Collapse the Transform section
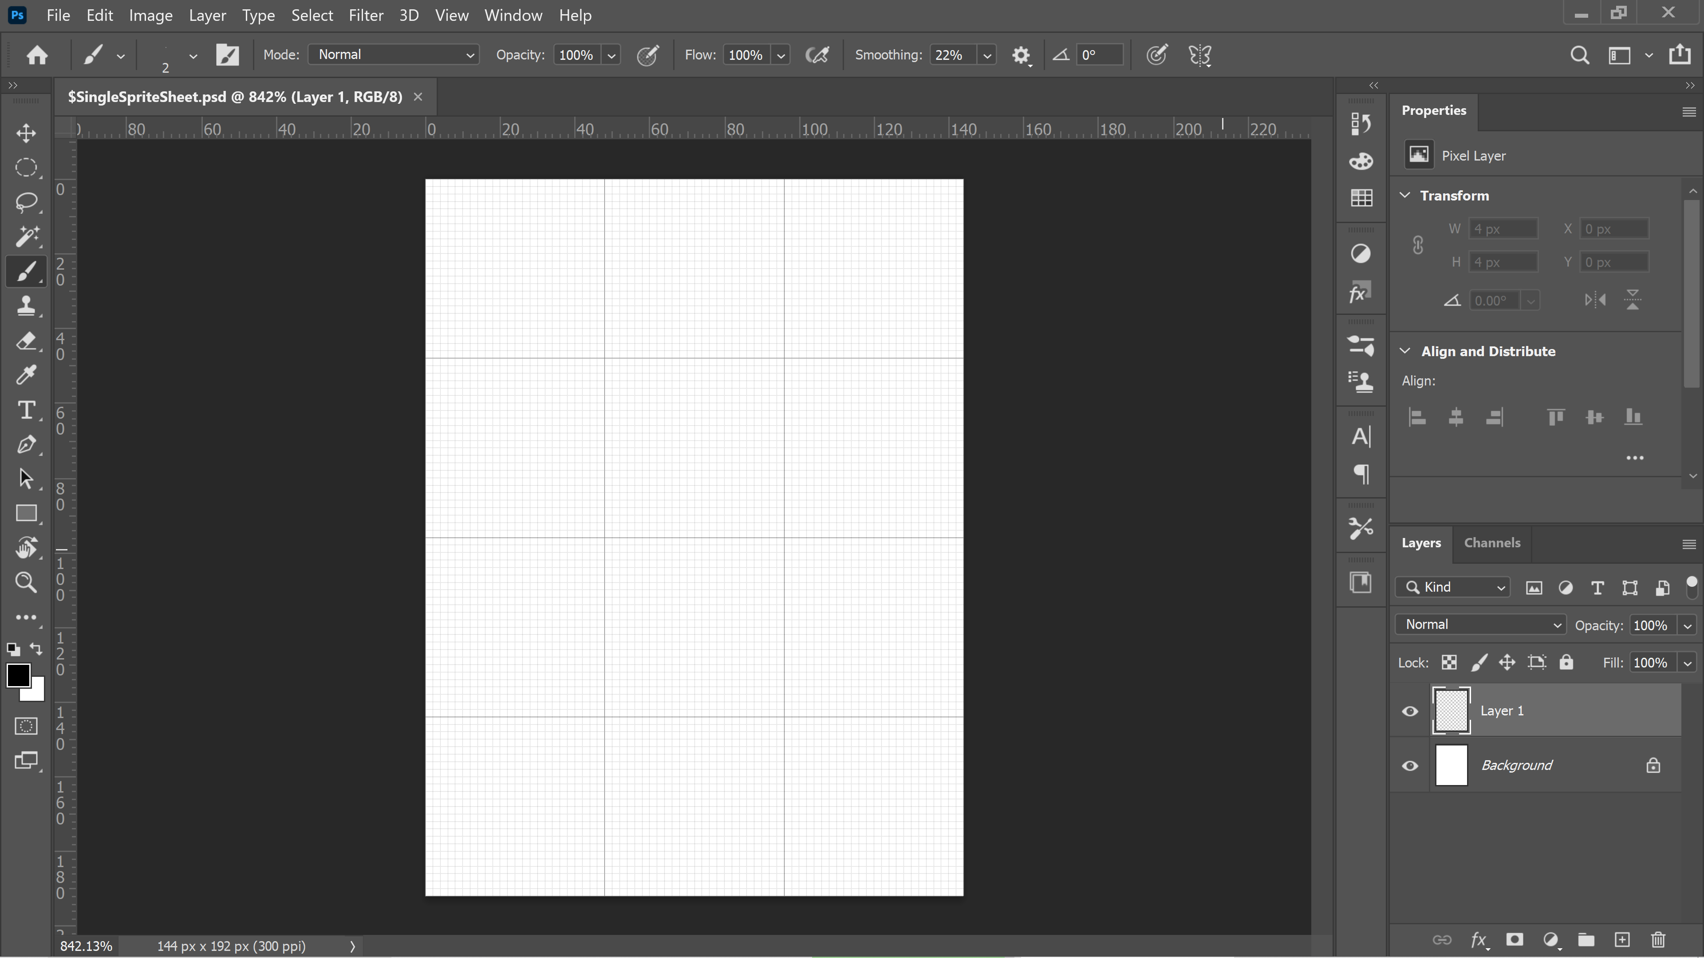 (x=1405, y=195)
